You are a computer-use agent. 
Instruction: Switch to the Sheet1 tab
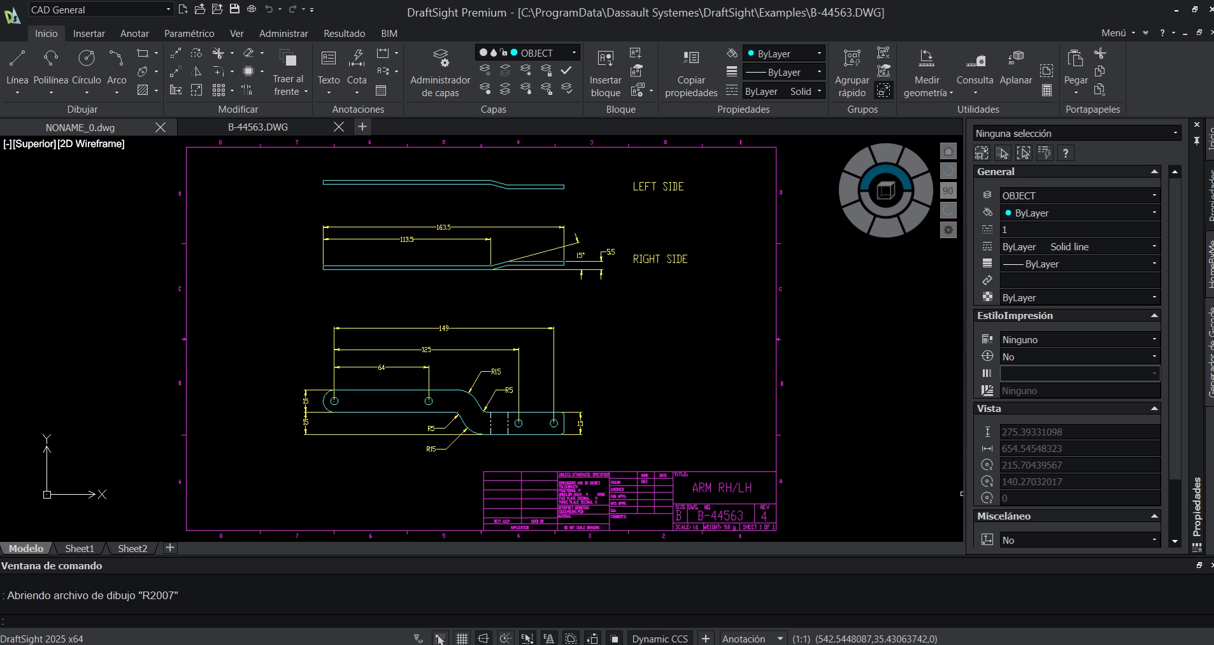(x=79, y=548)
